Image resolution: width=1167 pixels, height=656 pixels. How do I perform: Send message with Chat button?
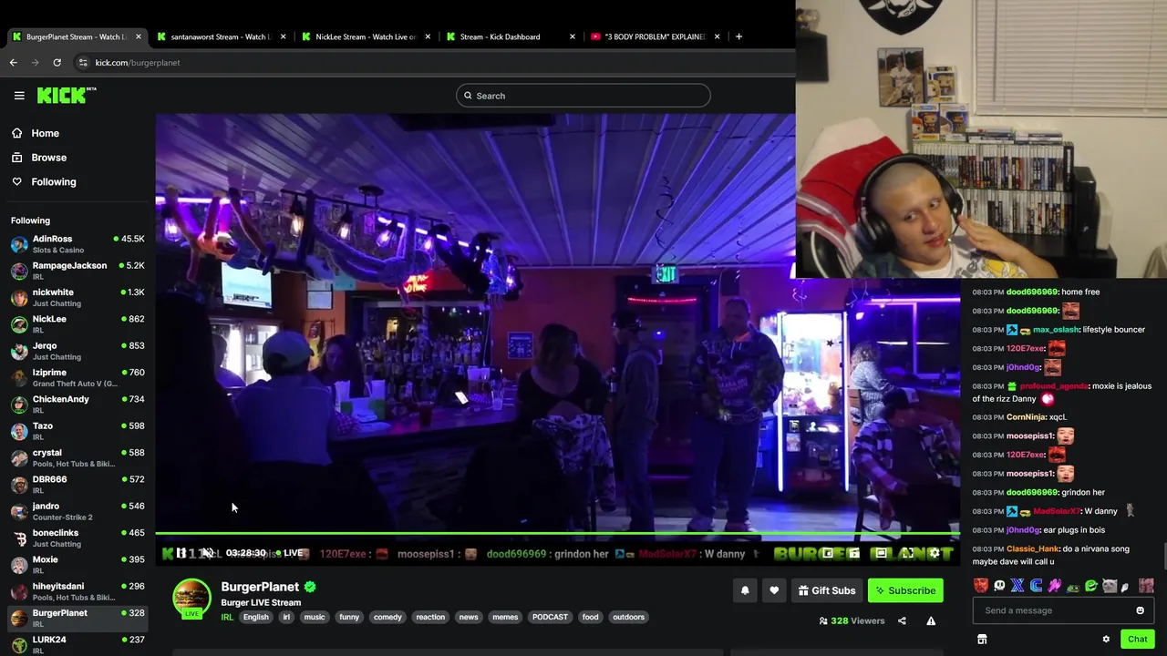click(1137, 639)
